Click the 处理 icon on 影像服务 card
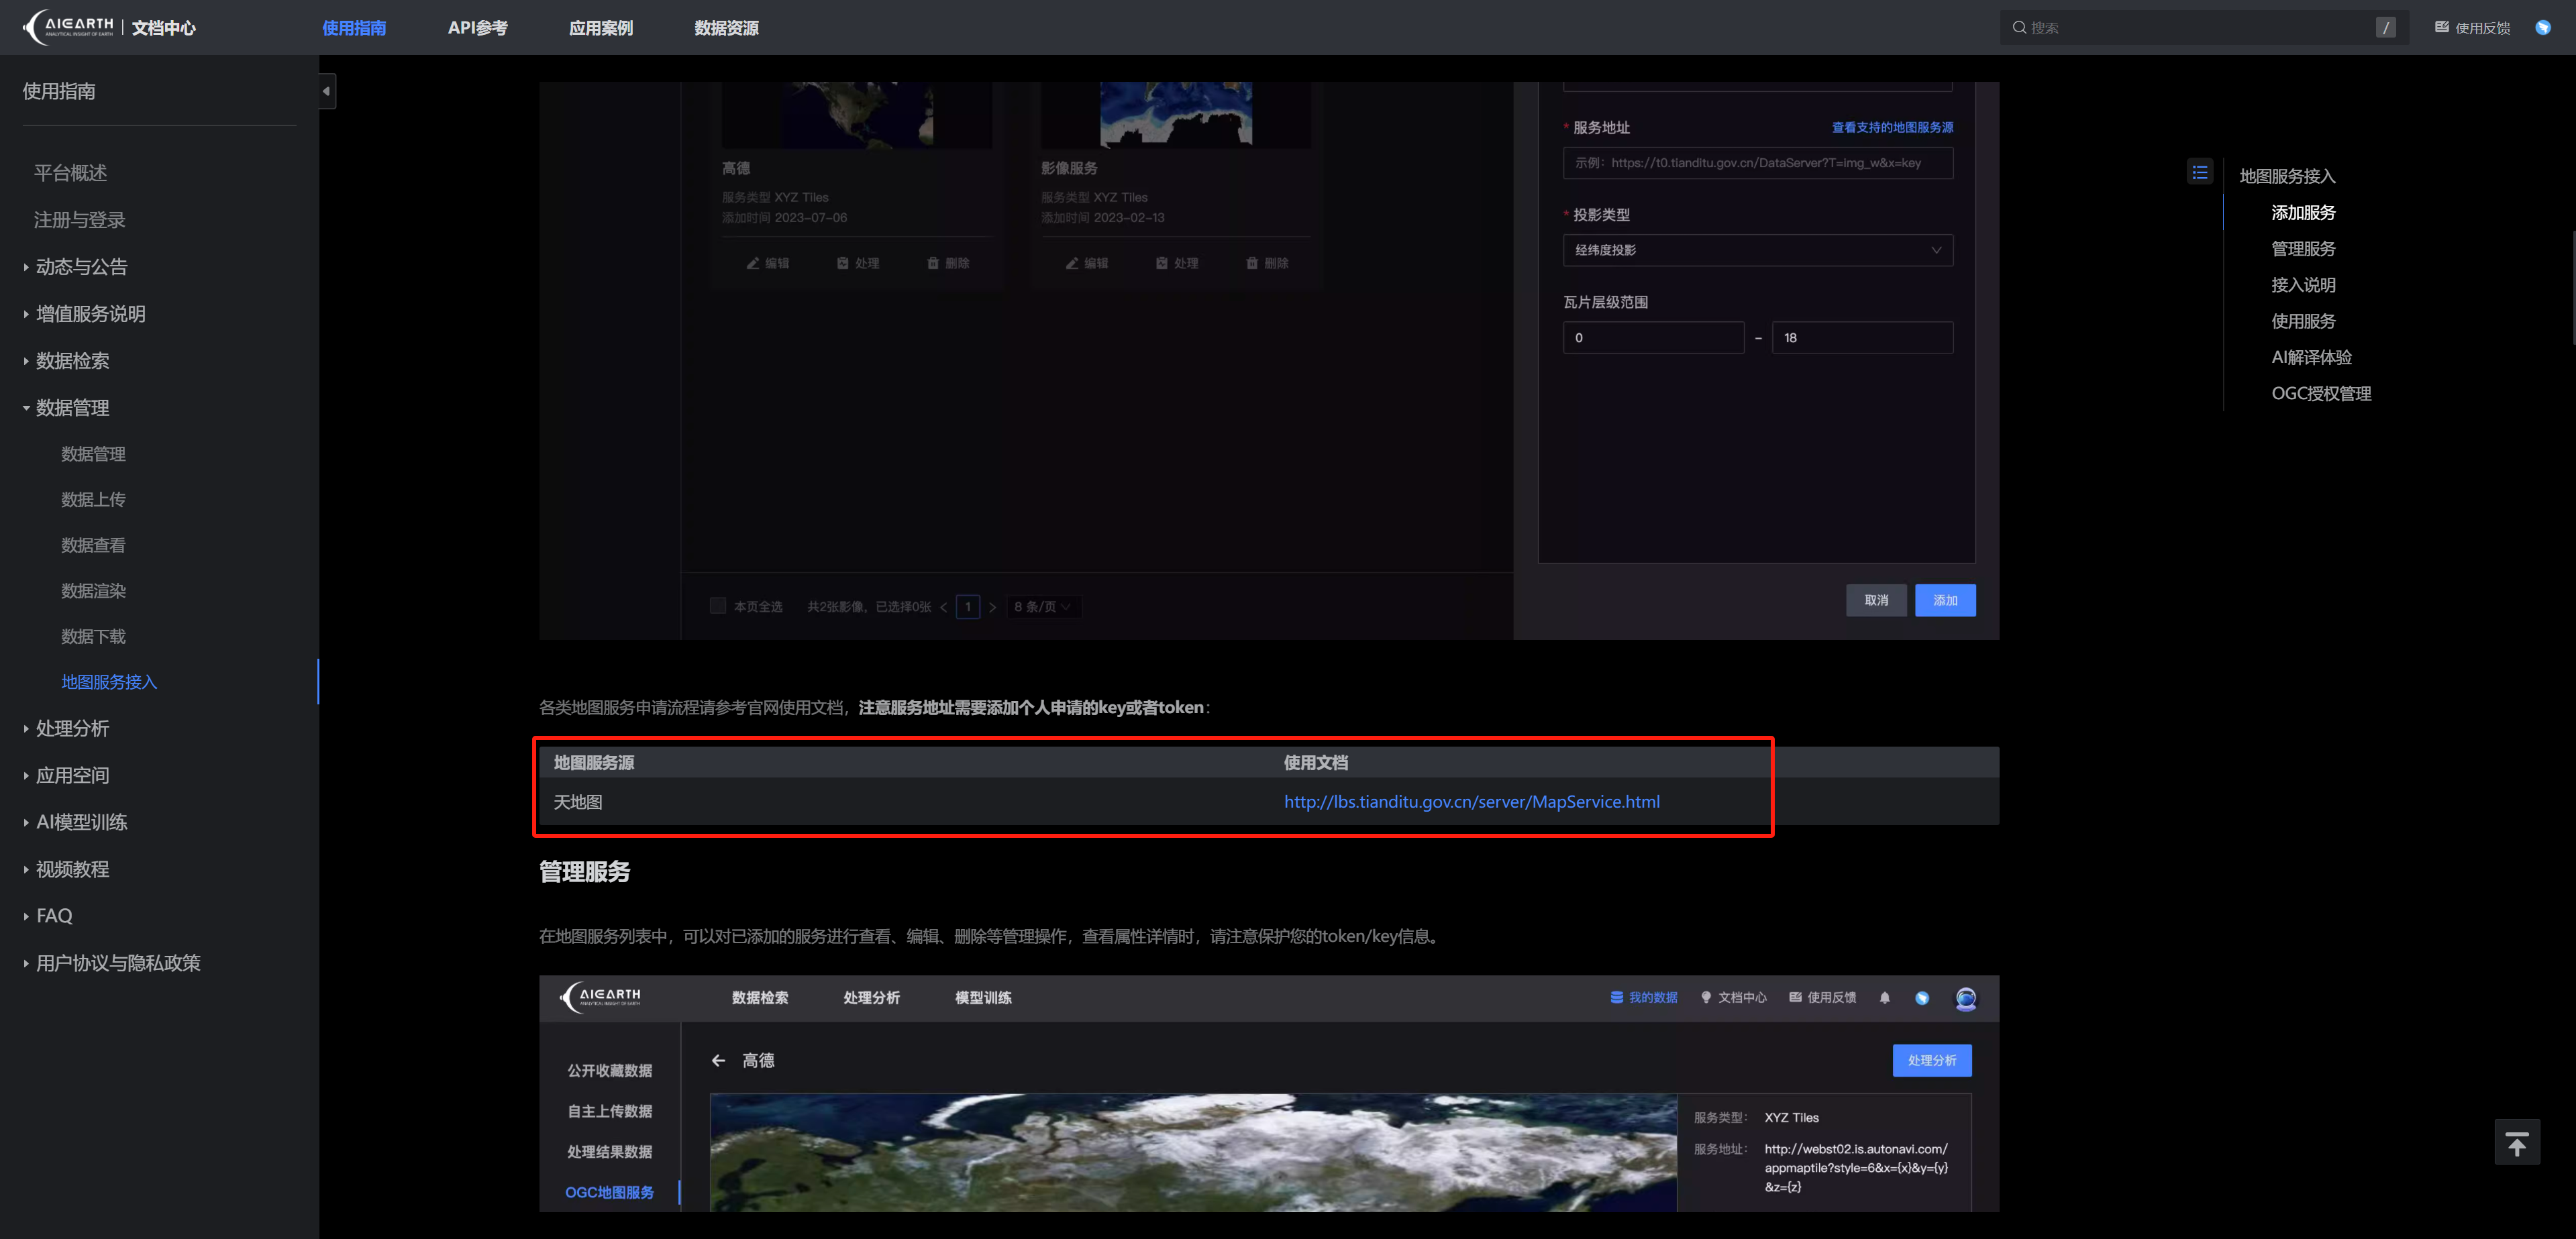 click(x=1161, y=263)
